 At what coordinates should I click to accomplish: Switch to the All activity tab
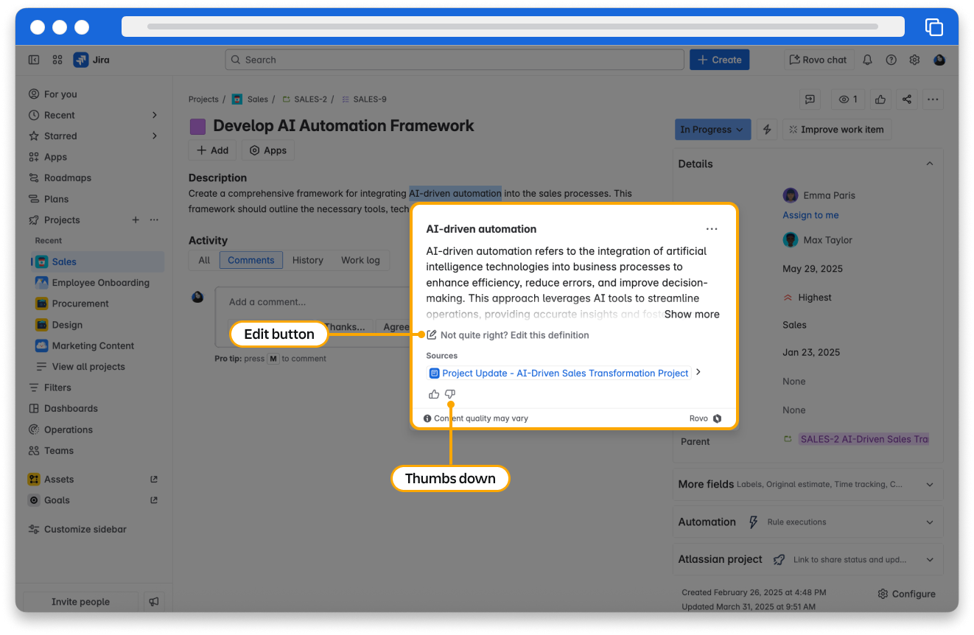(204, 260)
